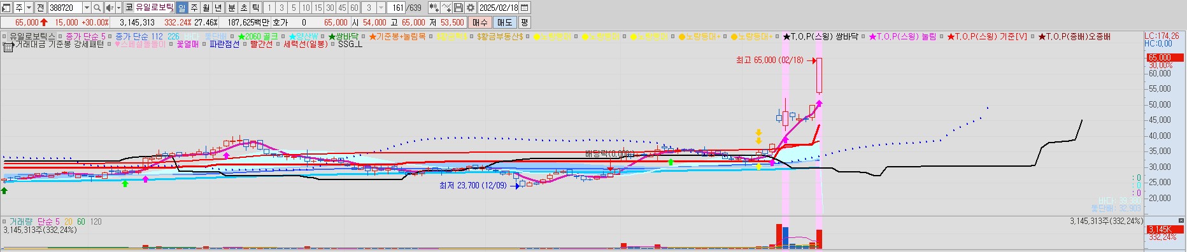Click the 평 button next to 매도
Viewport: 1187px width, 252px height.
coord(524,22)
